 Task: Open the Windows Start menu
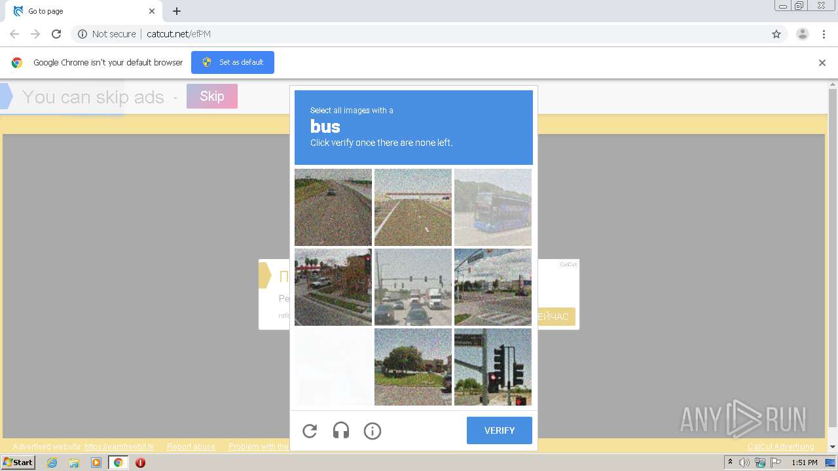pyautogui.click(x=18, y=462)
